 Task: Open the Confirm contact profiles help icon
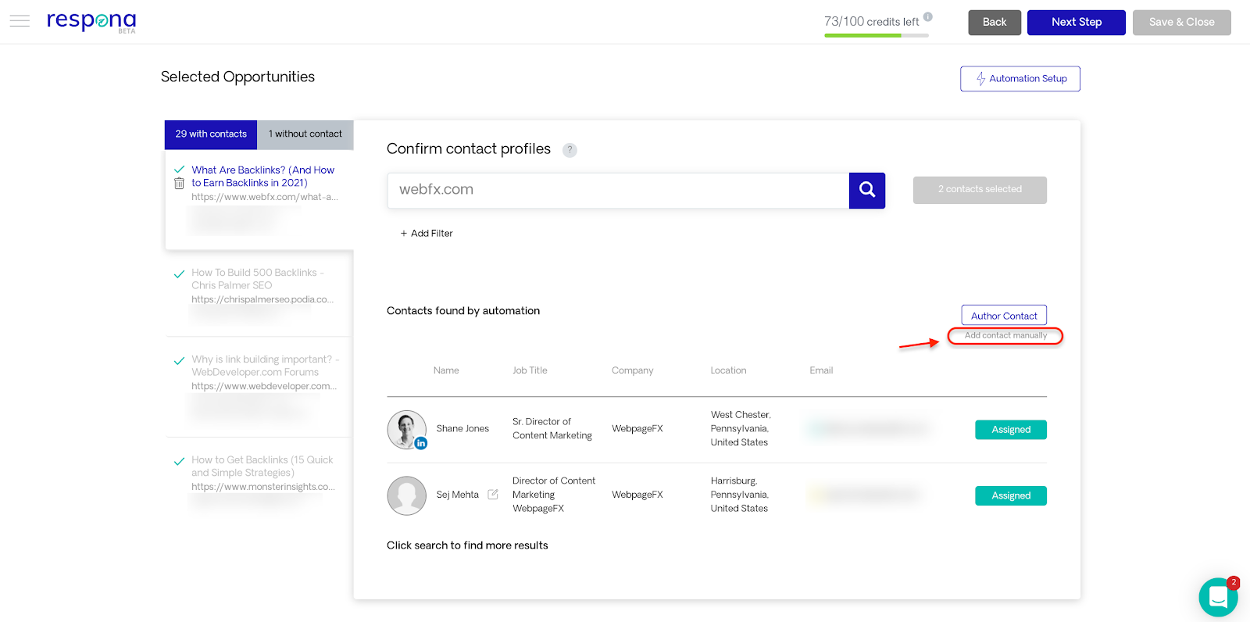point(570,150)
